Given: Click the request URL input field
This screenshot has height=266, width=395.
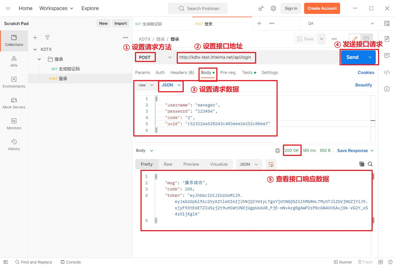Looking at the screenshot, I should coord(257,57).
